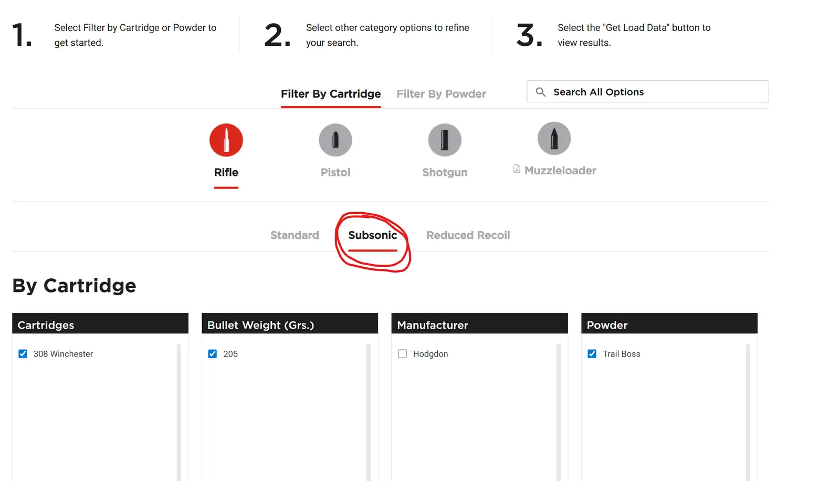Viewport: 840px width, 481px height.
Task: Choose the Pistol bullet icon
Action: tap(335, 140)
